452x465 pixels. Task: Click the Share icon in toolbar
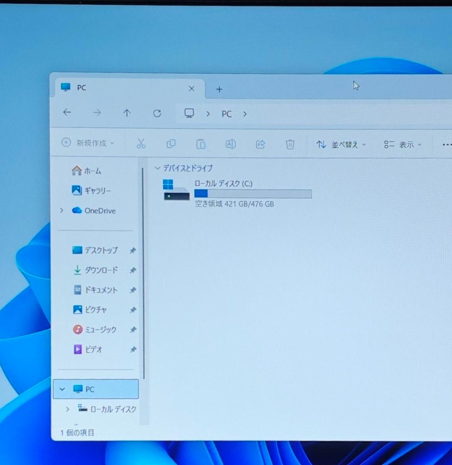click(260, 144)
